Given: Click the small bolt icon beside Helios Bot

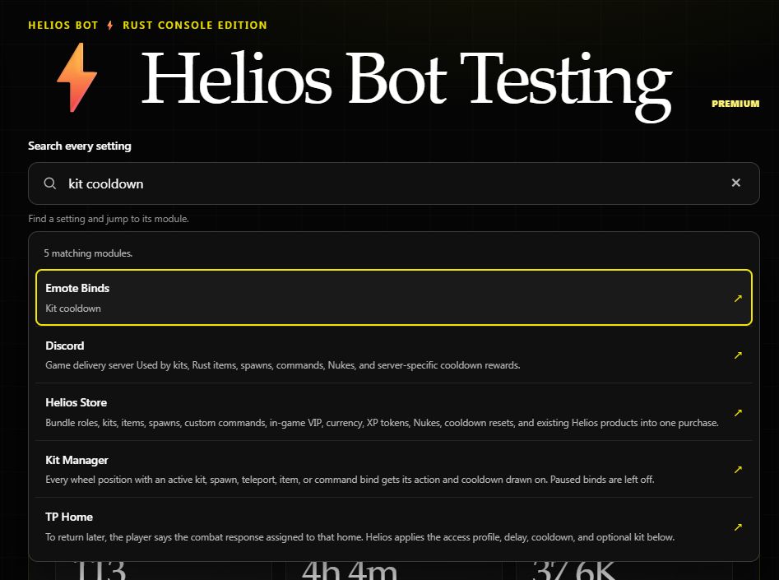Looking at the screenshot, I should pos(110,26).
